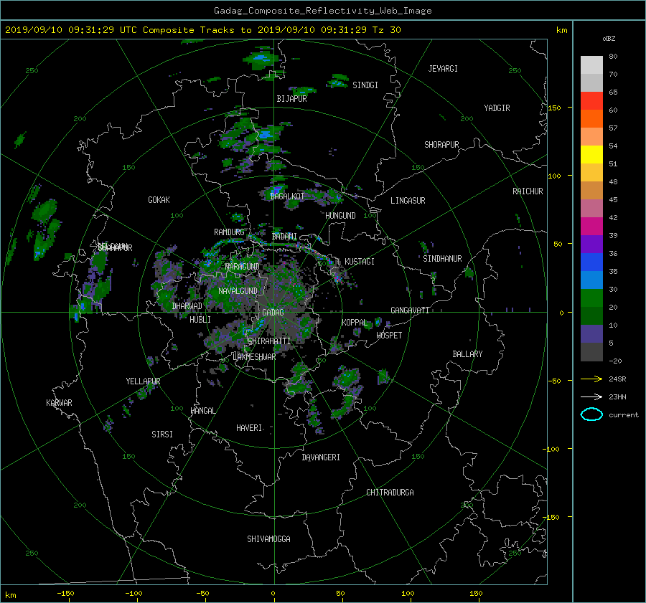Click the UTC Composite Tracks timestamp header

tap(202, 30)
